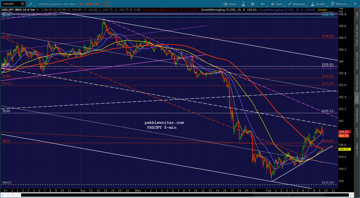Click the SMA20 label at bottom left
This screenshot has height=198, width=360.
(x=7, y=183)
